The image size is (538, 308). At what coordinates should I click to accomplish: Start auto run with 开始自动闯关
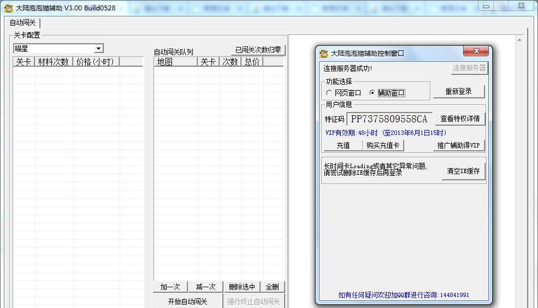pos(188,301)
